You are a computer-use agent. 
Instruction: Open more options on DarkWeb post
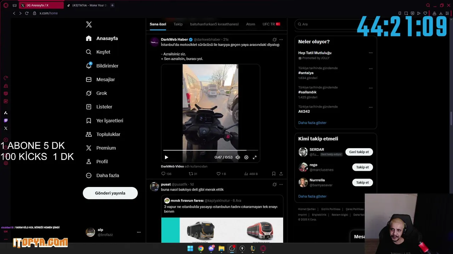coord(281,40)
